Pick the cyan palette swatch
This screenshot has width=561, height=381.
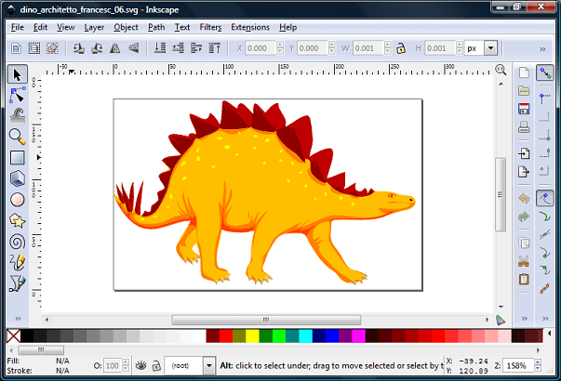306,336
